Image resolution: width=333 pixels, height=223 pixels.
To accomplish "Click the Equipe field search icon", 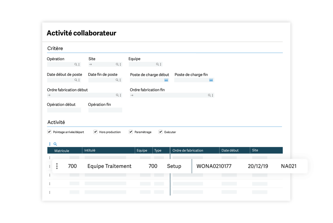I will click(x=157, y=64).
